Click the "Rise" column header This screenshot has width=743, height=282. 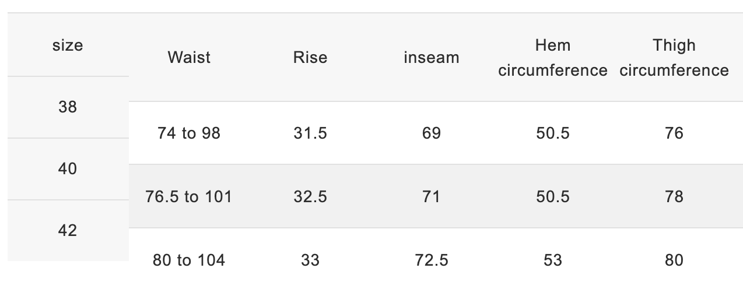click(310, 58)
